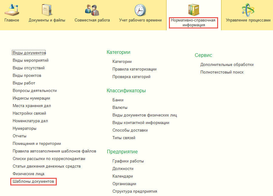
Task: Open the Номенклатура дел link
Action: [30, 121]
